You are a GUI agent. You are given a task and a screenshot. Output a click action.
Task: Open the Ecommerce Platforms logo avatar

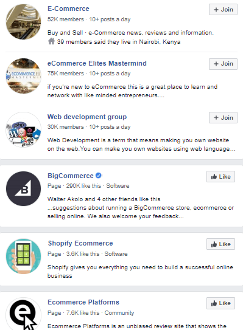[x=23, y=314]
